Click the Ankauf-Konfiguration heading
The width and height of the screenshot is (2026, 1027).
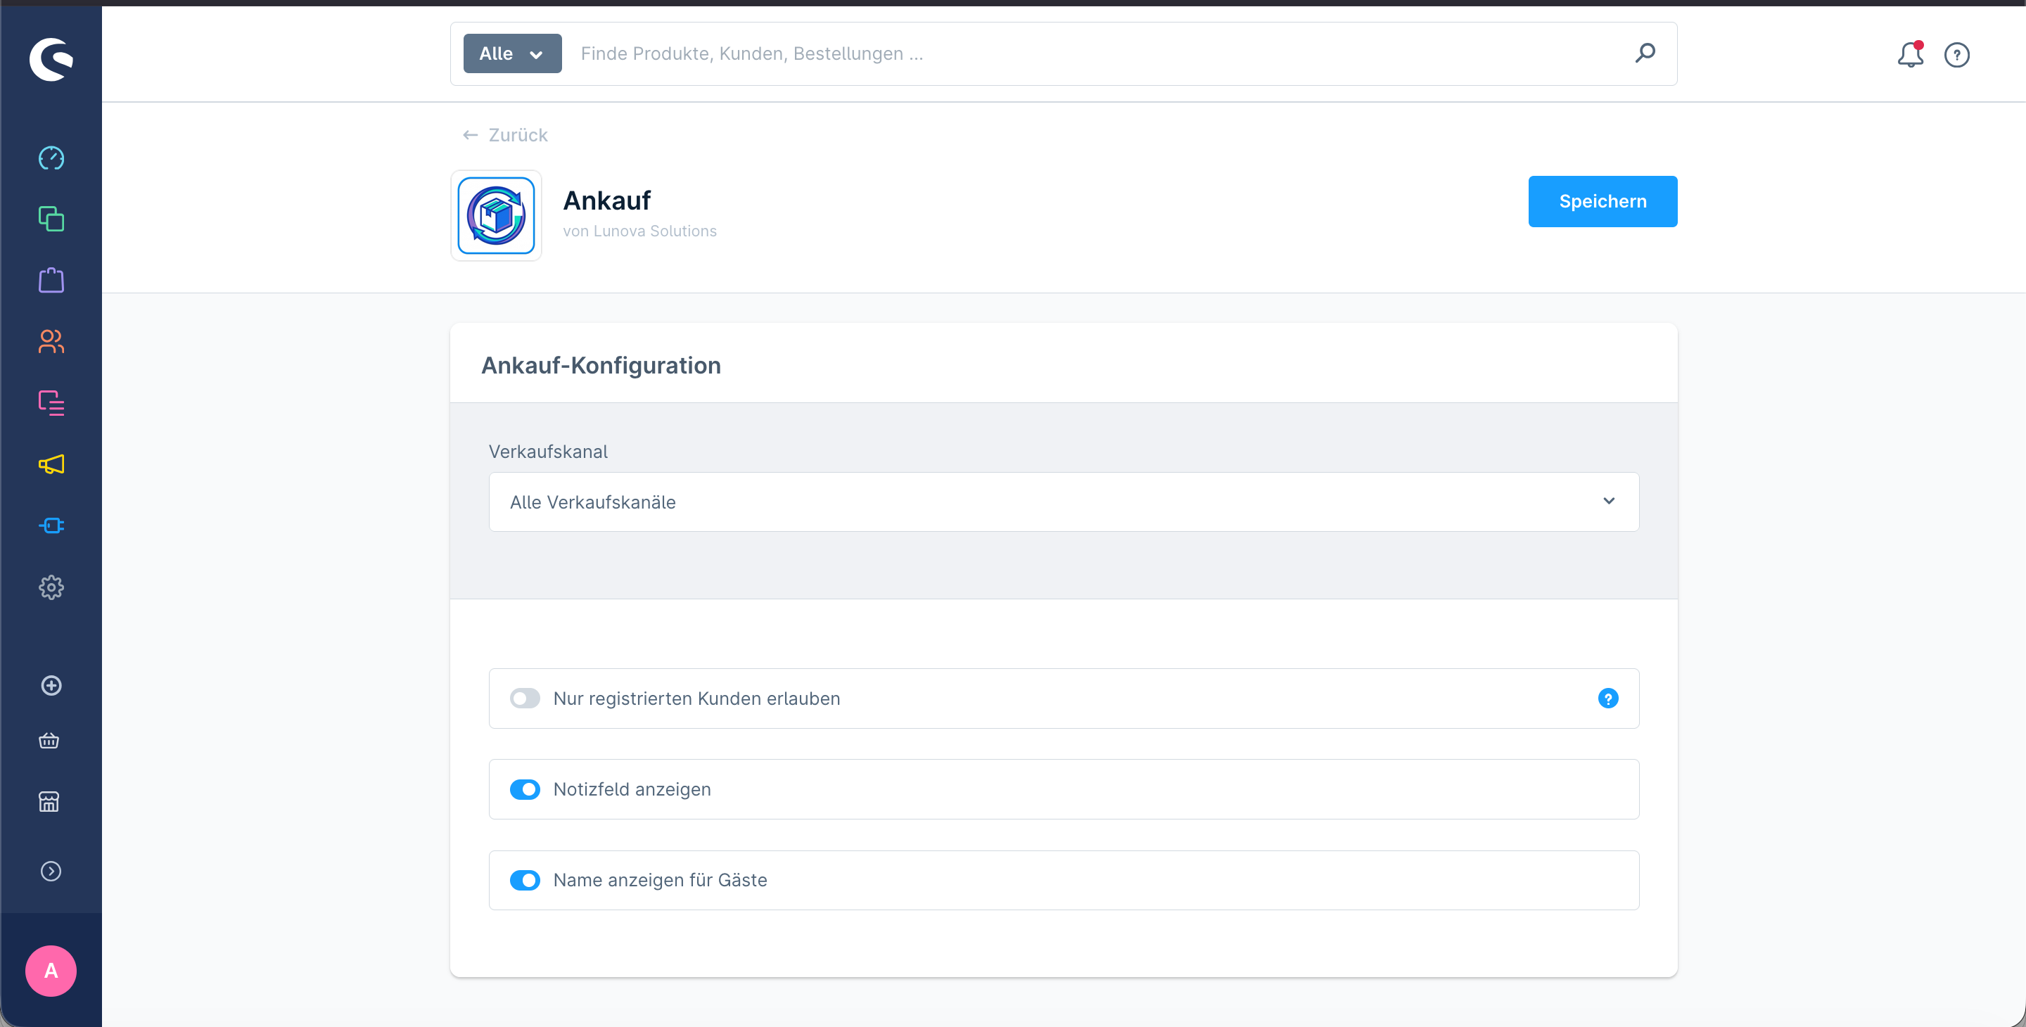tap(601, 365)
